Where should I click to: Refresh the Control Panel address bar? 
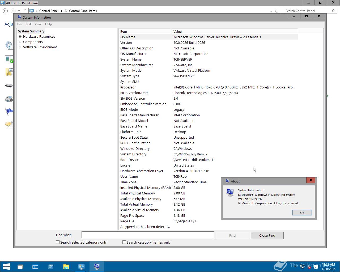[x=277, y=11]
